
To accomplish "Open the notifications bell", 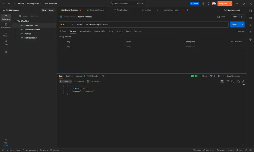I will (208, 3).
